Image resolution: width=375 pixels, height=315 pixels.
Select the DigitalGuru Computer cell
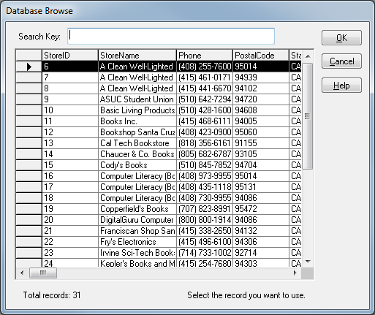[x=137, y=220]
